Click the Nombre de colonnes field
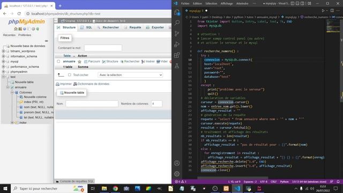The image size is (343, 193). (156, 103)
